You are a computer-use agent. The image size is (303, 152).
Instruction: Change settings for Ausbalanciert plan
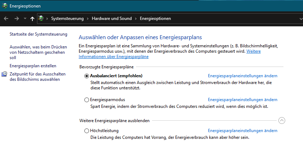[x=242, y=76]
